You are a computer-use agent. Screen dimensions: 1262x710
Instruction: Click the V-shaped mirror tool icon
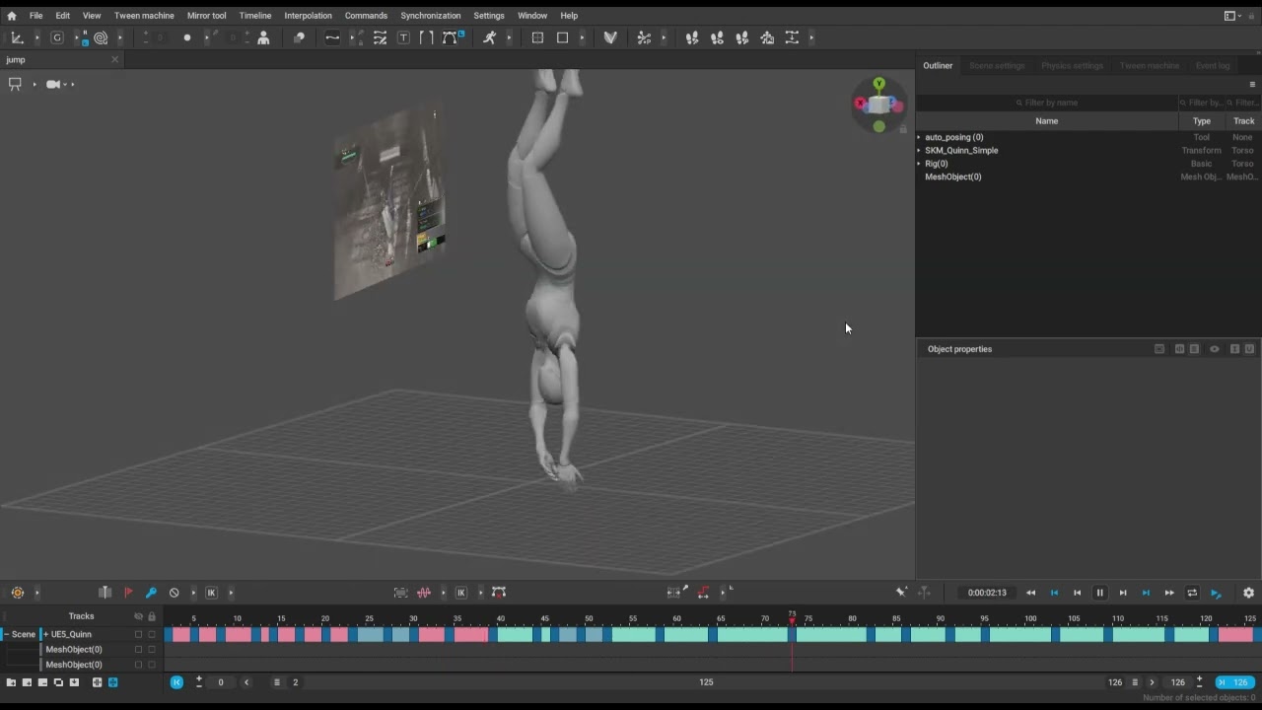click(x=610, y=37)
